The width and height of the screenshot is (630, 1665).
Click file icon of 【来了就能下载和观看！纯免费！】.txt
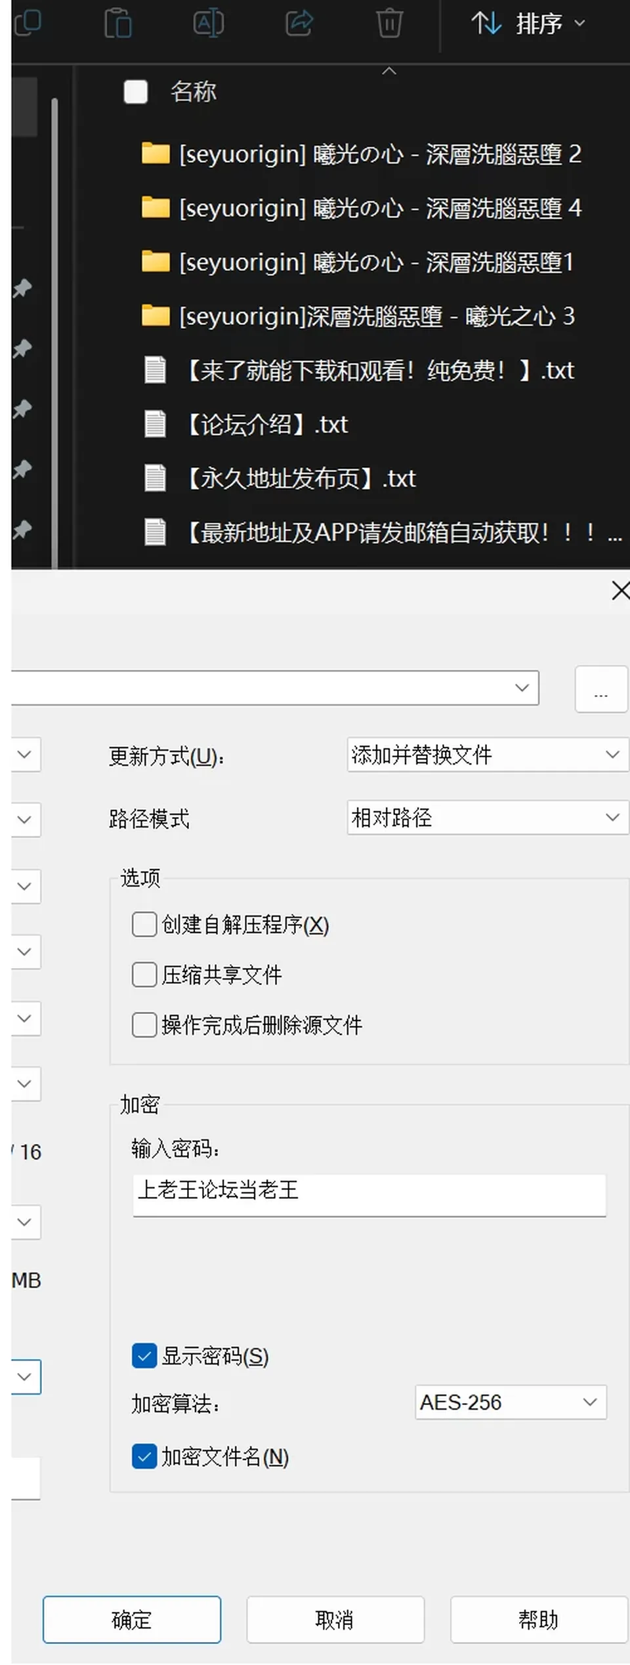click(156, 369)
